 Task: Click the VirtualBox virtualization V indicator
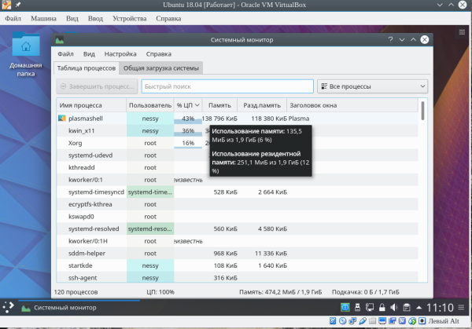pyautogui.click(x=402, y=321)
